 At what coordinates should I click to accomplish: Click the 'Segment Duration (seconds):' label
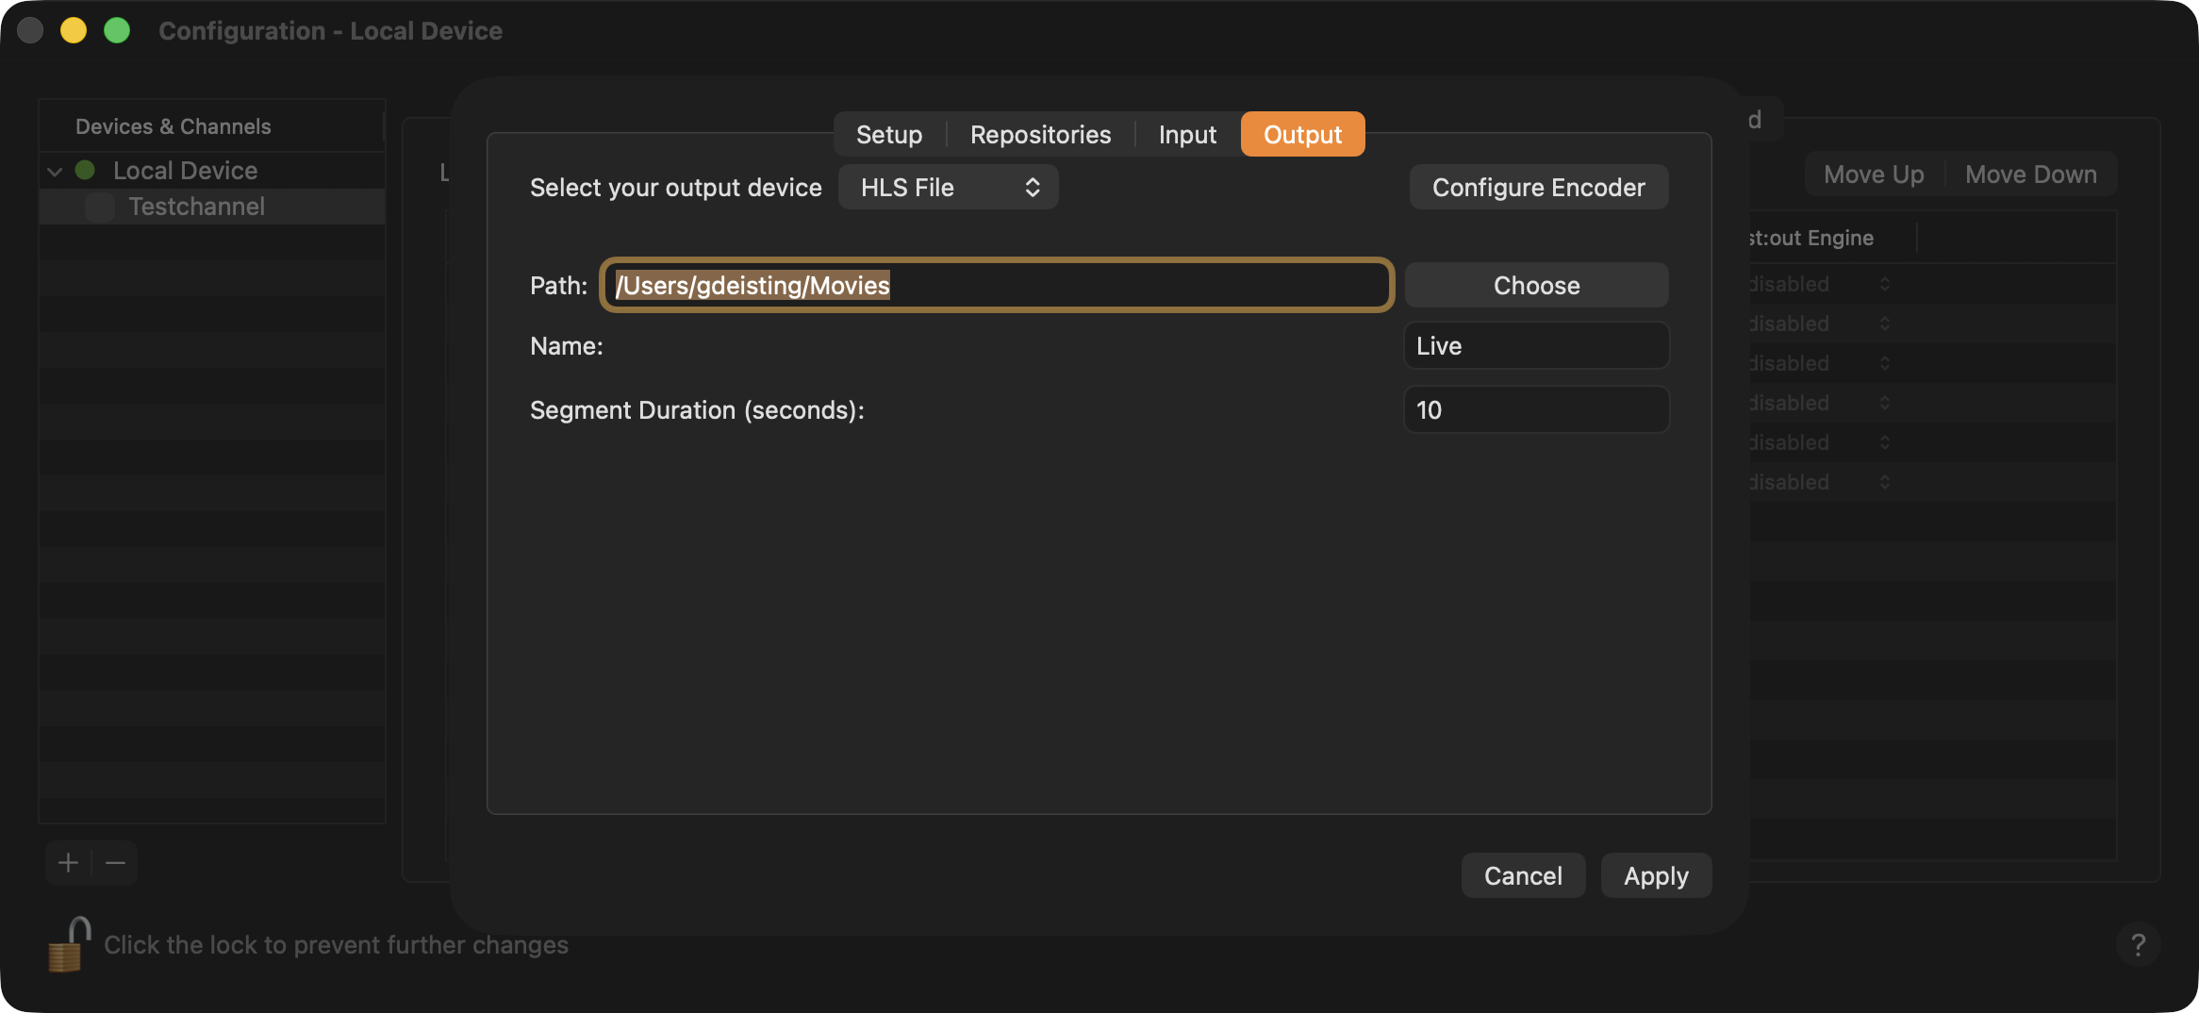click(x=697, y=410)
